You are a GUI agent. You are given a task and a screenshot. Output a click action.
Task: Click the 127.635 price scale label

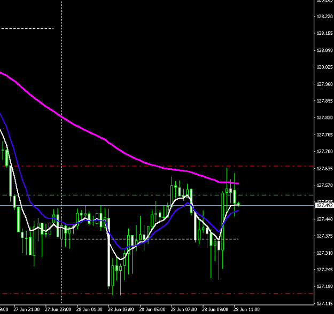(324, 169)
